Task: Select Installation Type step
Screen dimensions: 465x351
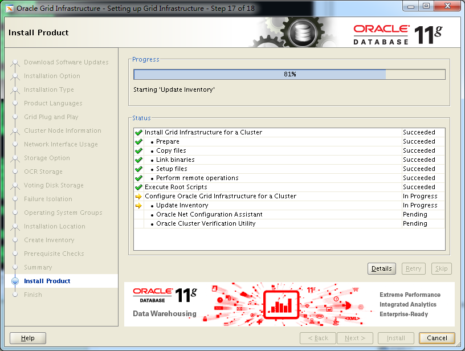Action: tap(49, 89)
